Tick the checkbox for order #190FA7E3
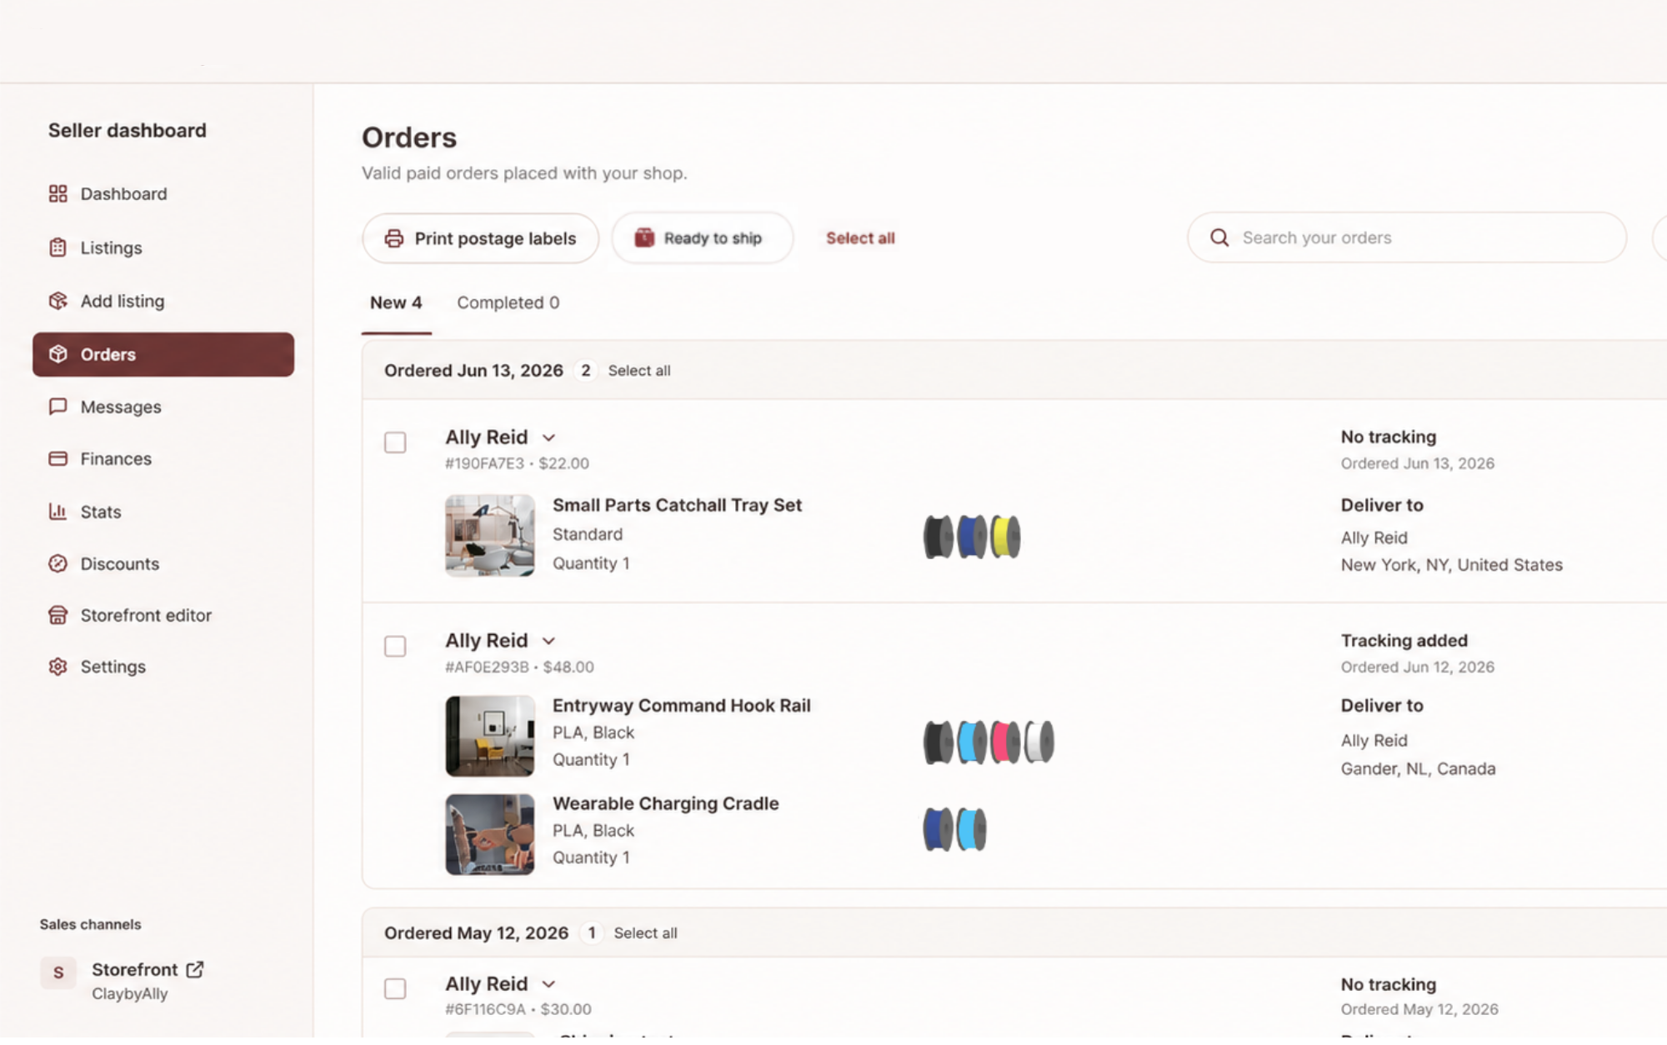Image resolution: width=1667 pixels, height=1045 pixels. click(395, 442)
